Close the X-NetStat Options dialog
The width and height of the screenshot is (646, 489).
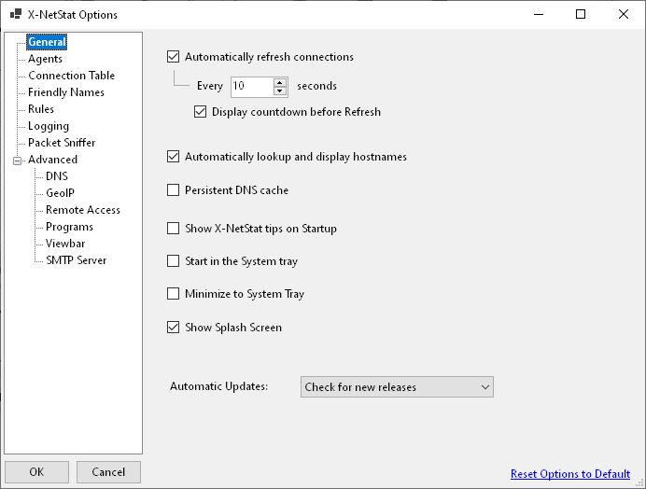pyautogui.click(x=624, y=14)
